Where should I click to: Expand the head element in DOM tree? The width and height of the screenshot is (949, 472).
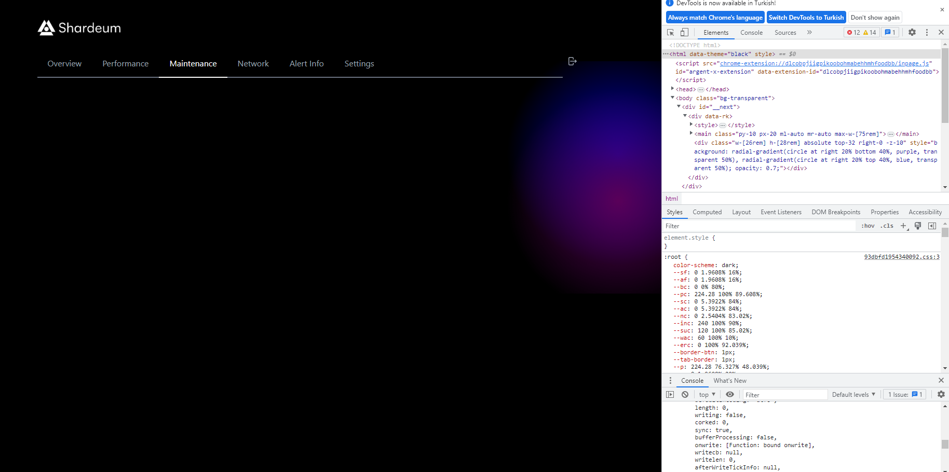click(673, 89)
